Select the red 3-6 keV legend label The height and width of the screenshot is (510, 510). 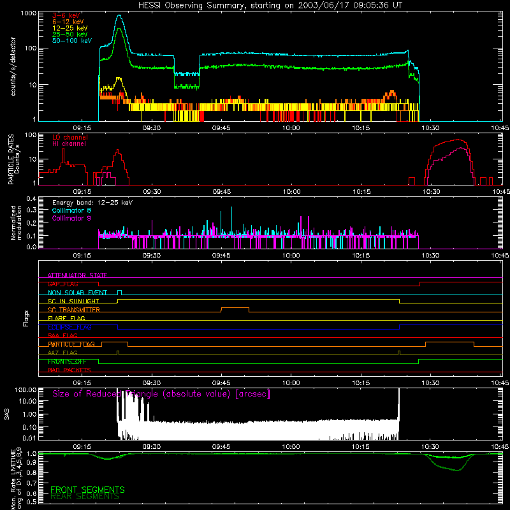66,15
